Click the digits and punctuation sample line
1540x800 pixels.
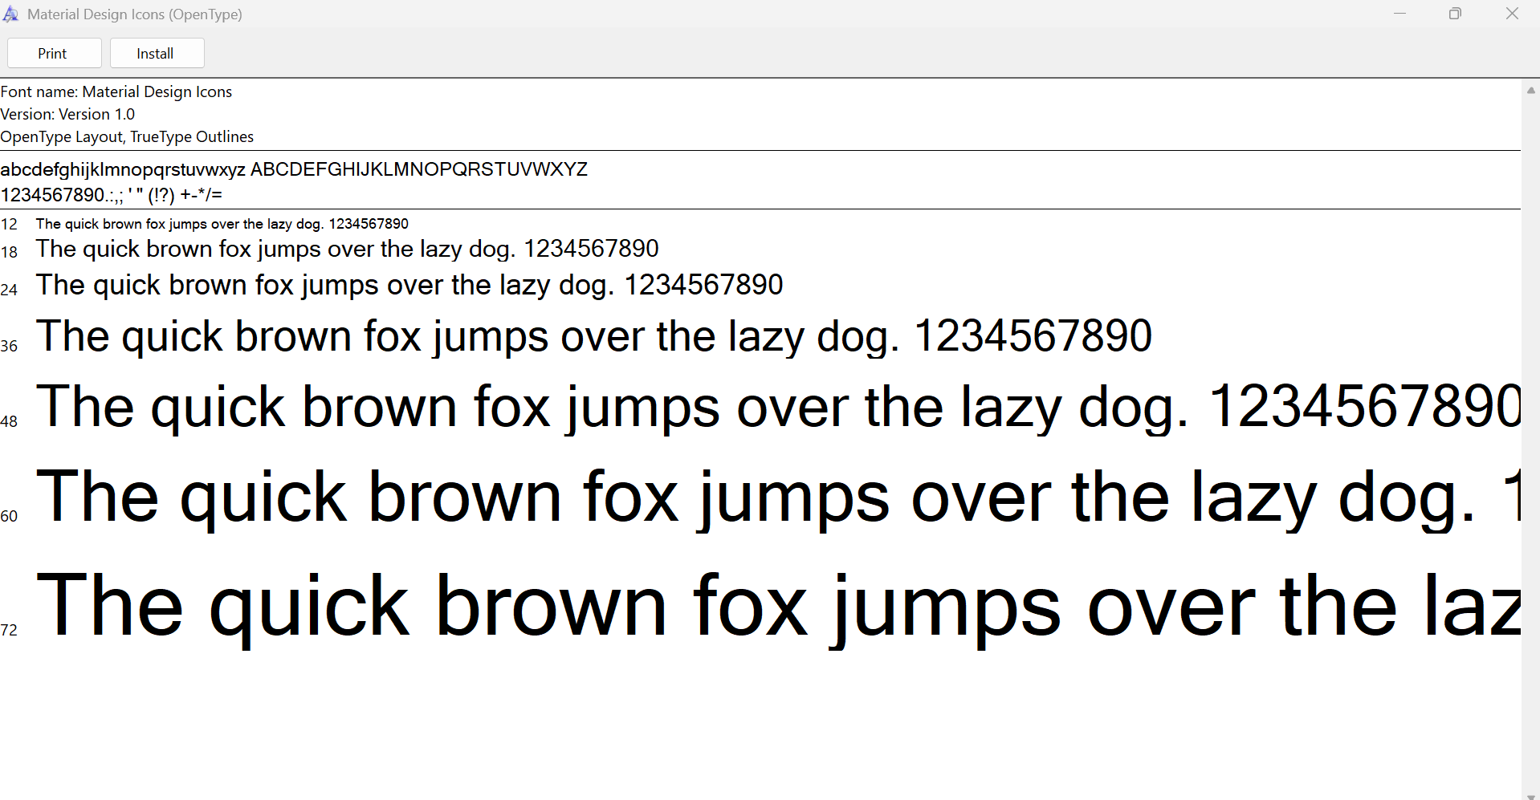point(112,195)
